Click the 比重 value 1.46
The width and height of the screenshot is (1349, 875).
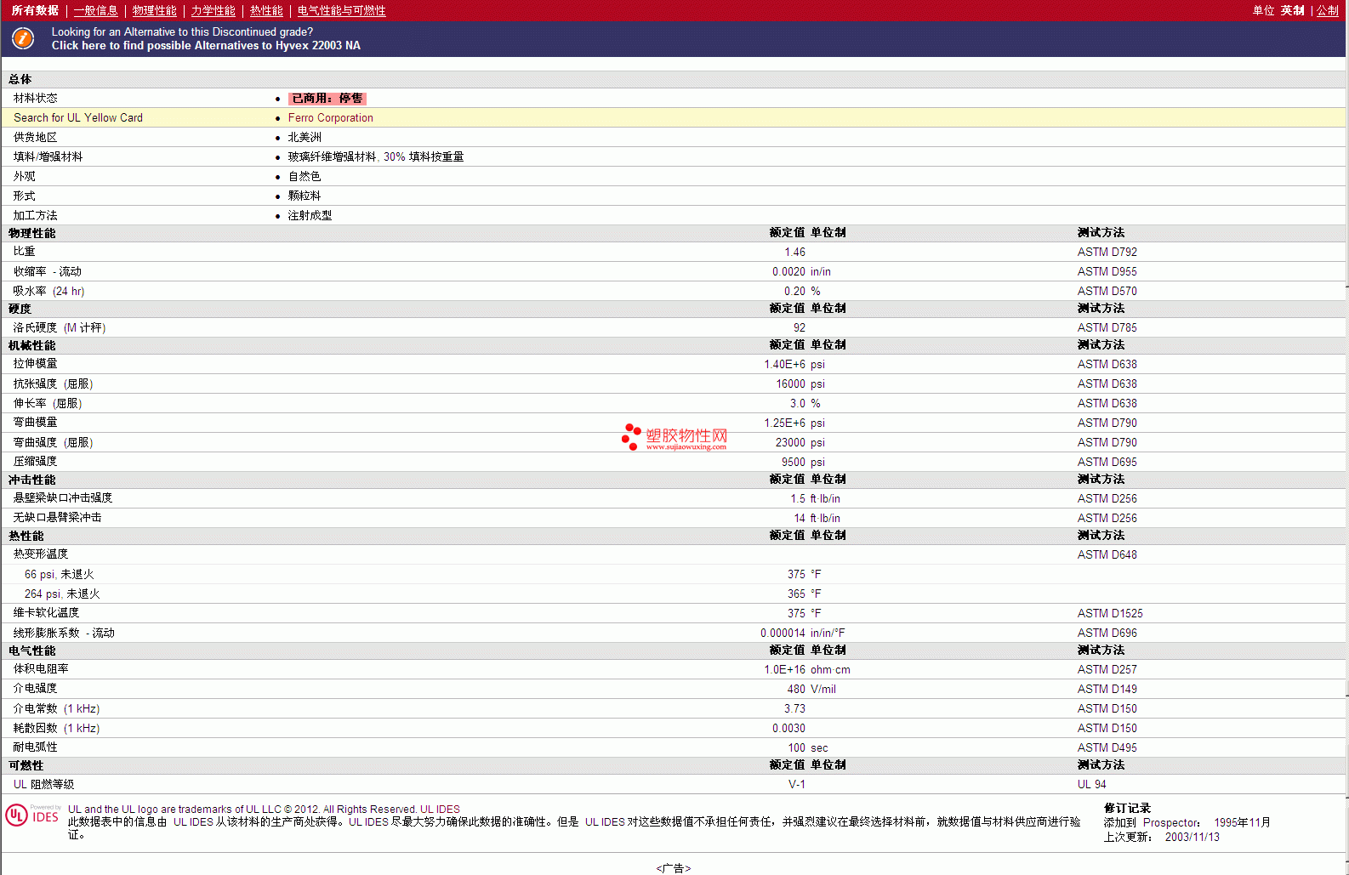794,253
